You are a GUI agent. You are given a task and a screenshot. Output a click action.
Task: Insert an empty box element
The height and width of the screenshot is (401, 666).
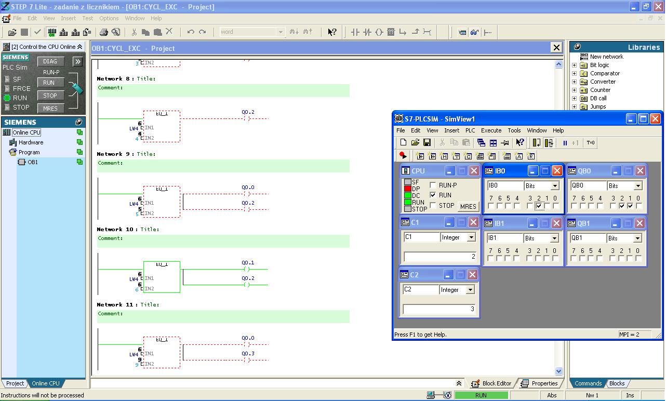(x=391, y=32)
